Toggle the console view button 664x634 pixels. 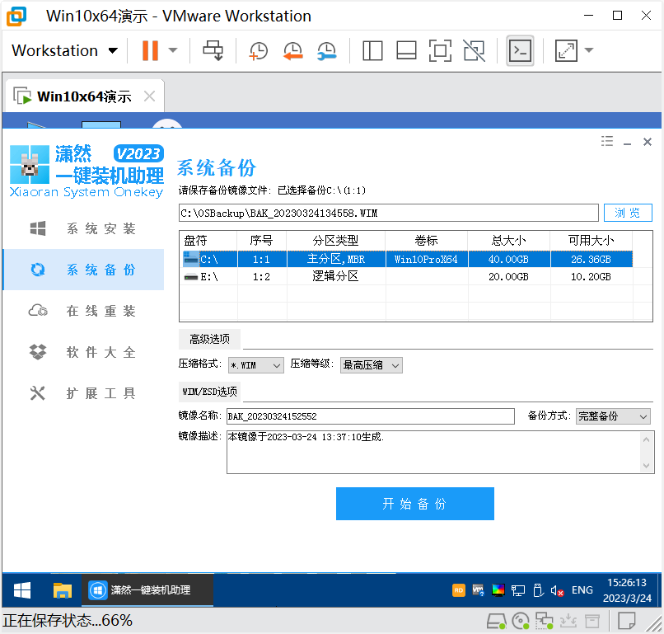520,51
